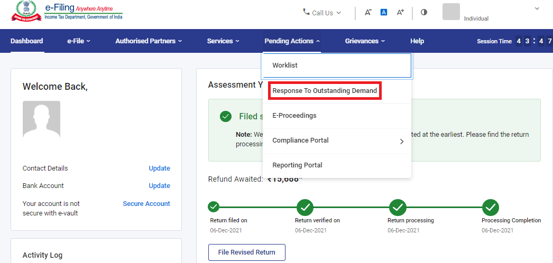Open the Compliance Portal submenu
This screenshot has height=263, width=553.
coord(337,140)
